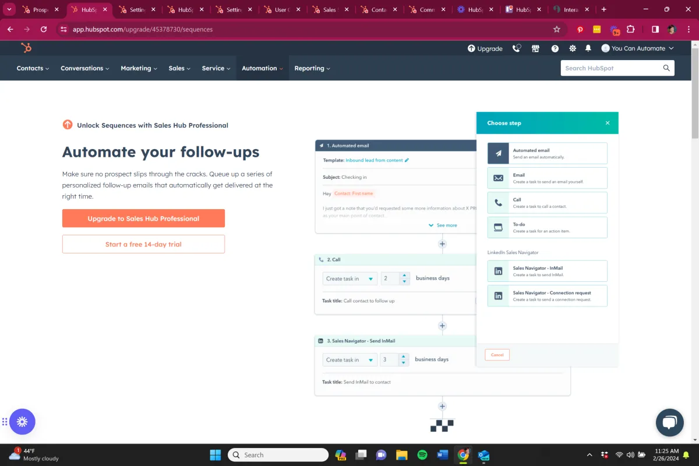The width and height of the screenshot is (699, 466).
Task: Open the Automation menu
Action: [x=262, y=68]
